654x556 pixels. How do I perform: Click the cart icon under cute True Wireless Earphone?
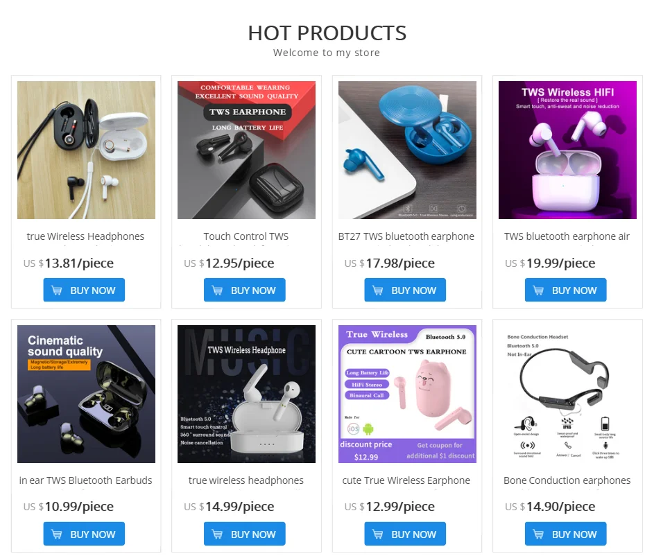tap(377, 534)
